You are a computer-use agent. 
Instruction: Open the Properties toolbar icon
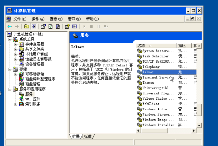point(43,26)
